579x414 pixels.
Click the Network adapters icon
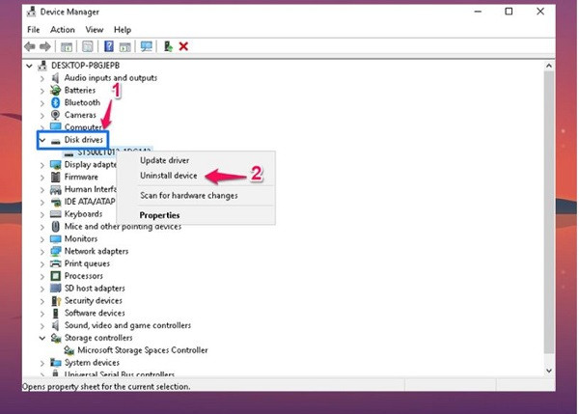tap(55, 251)
